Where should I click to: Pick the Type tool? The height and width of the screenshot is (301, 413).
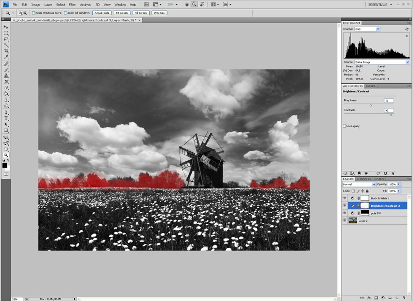coord(6,118)
